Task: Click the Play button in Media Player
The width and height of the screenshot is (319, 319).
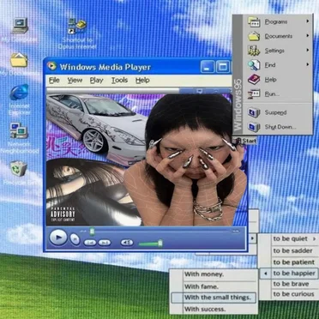Action: 58,238
